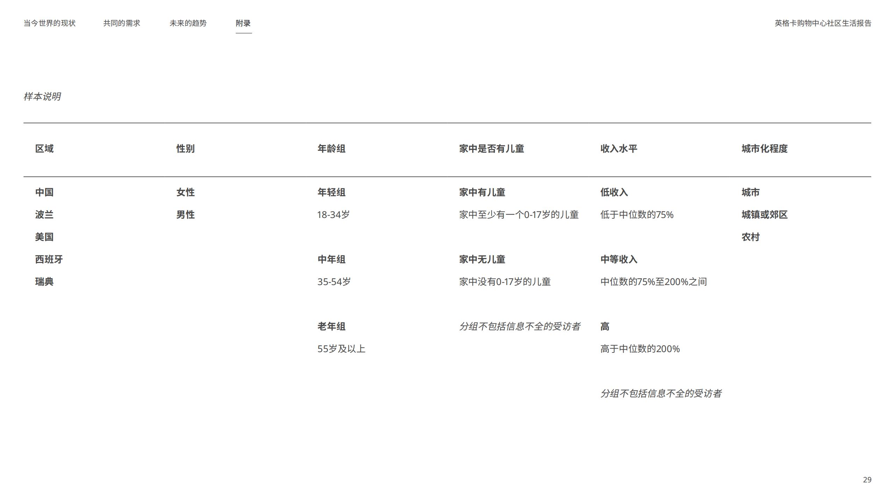Image resolution: width=895 pixels, height=503 pixels.
Task: Click the 收入水平 column header
Action: tap(618, 148)
